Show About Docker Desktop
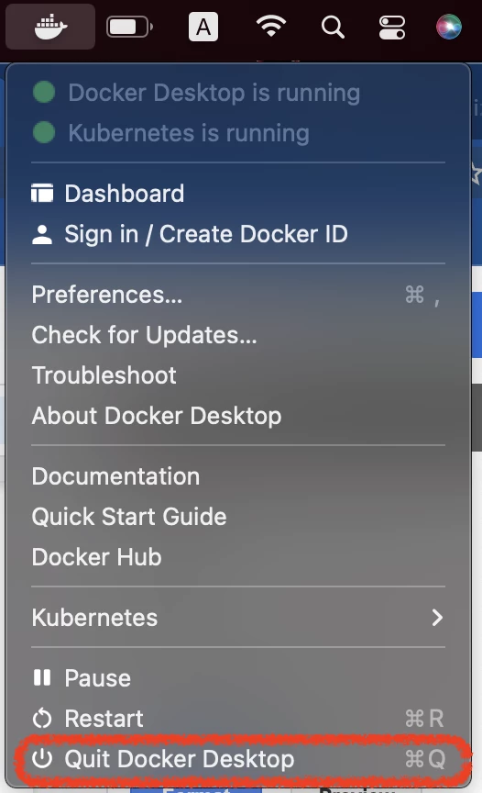 (x=238, y=416)
